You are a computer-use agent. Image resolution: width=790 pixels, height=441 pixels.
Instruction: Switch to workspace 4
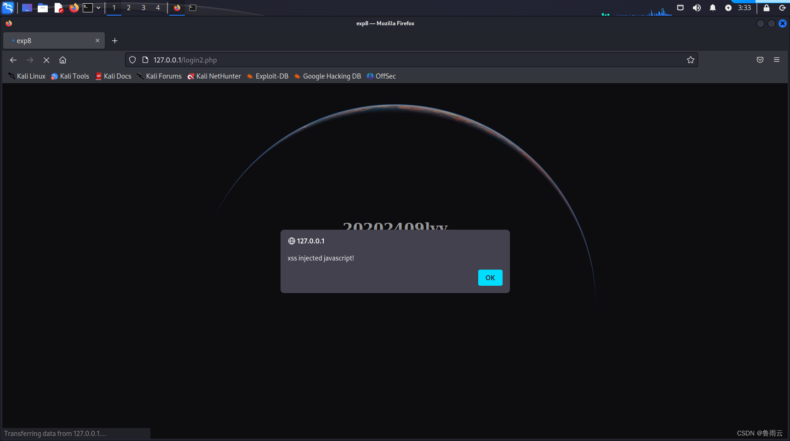coord(158,8)
